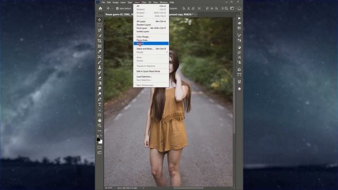Viewport: 338px width, 190px height.
Task: Click the foreground black color swatch
Action: pos(98,139)
